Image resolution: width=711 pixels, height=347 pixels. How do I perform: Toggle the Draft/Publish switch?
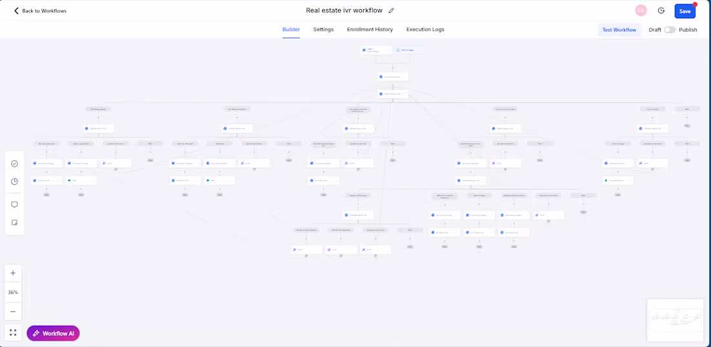pos(670,30)
